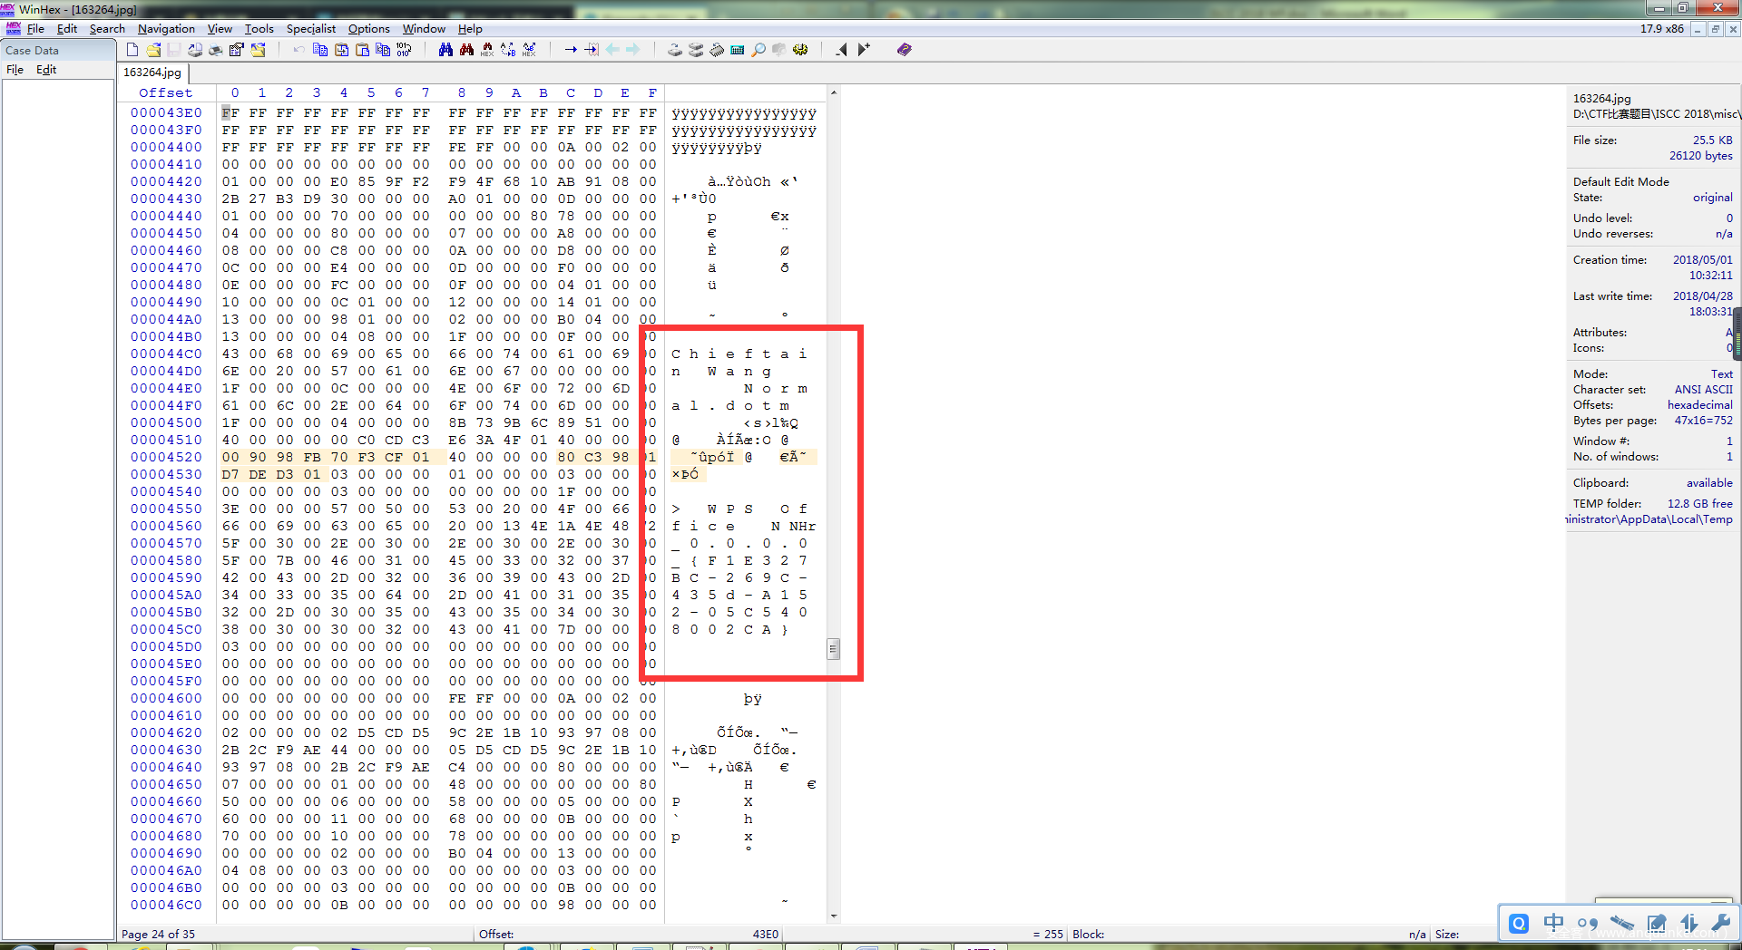Open the Navigation menu
This screenshot has height=950, width=1742.
pyautogui.click(x=166, y=29)
